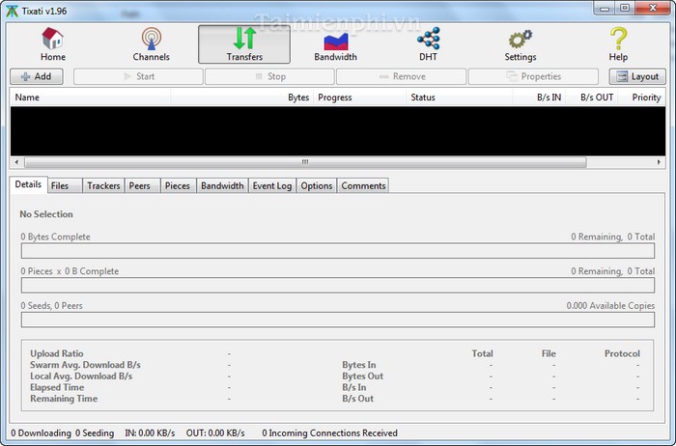Open the Peers tab
The image size is (676, 446).
click(x=140, y=185)
